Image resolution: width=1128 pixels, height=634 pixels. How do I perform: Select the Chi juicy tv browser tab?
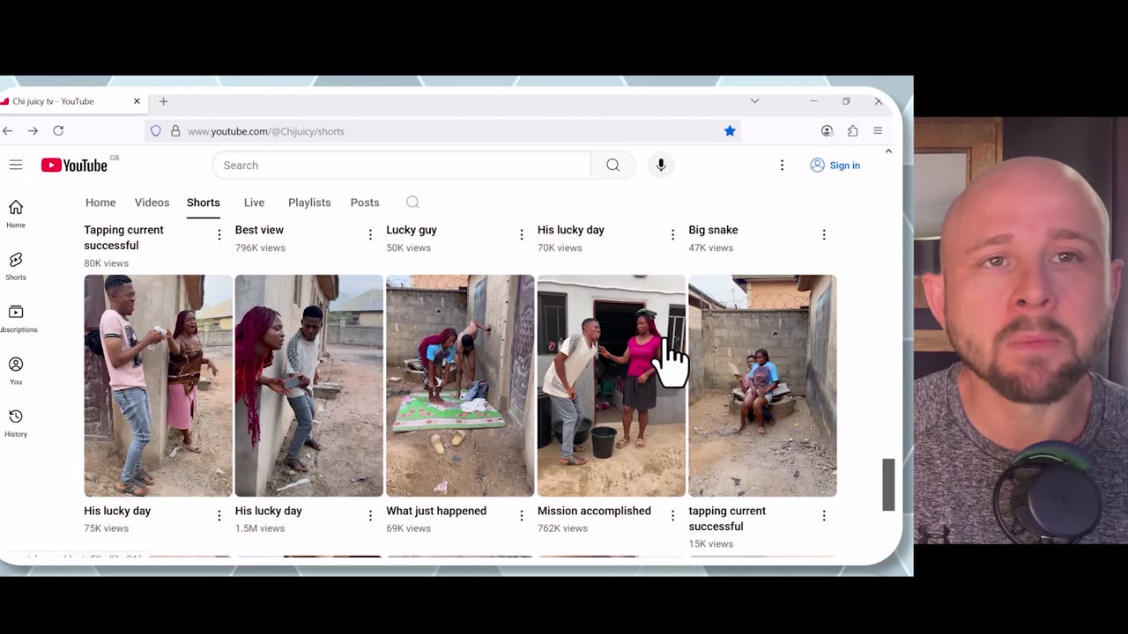[x=73, y=101]
